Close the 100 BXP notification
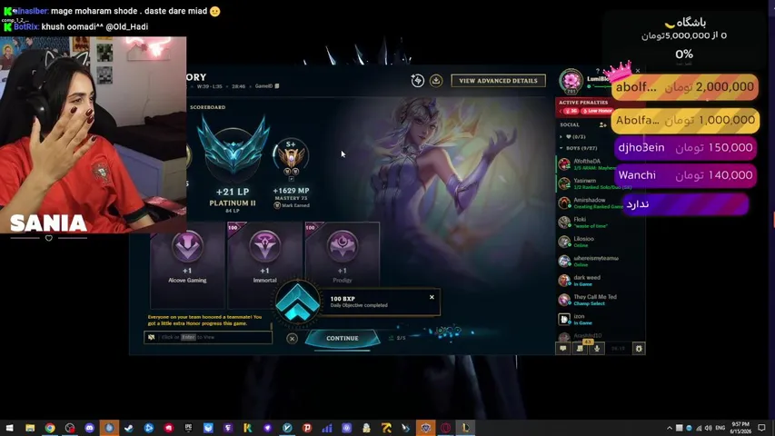This screenshot has width=775, height=436. (432, 297)
